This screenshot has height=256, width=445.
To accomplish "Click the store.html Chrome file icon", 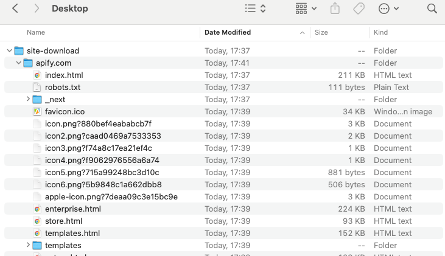I will point(37,221).
